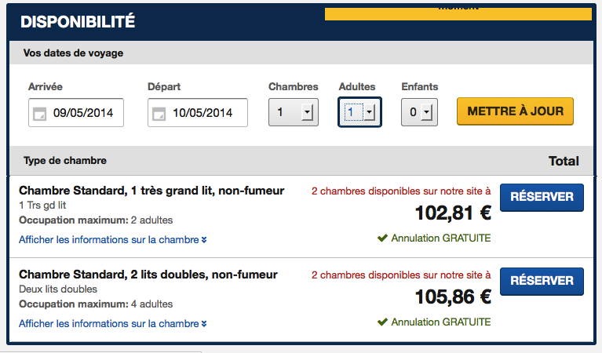Click double chevron icon under second room
Viewport: 602px width, 353px height.
click(204, 324)
